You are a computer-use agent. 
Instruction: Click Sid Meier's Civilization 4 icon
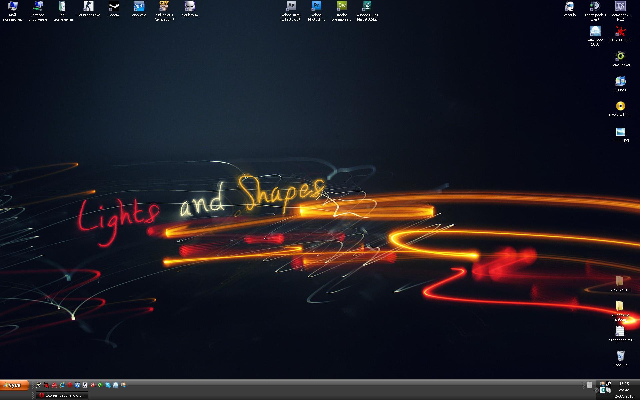coord(164,6)
